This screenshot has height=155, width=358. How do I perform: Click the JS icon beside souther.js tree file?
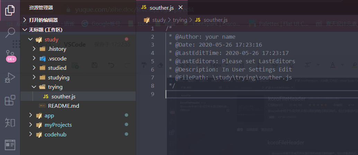click(46, 97)
